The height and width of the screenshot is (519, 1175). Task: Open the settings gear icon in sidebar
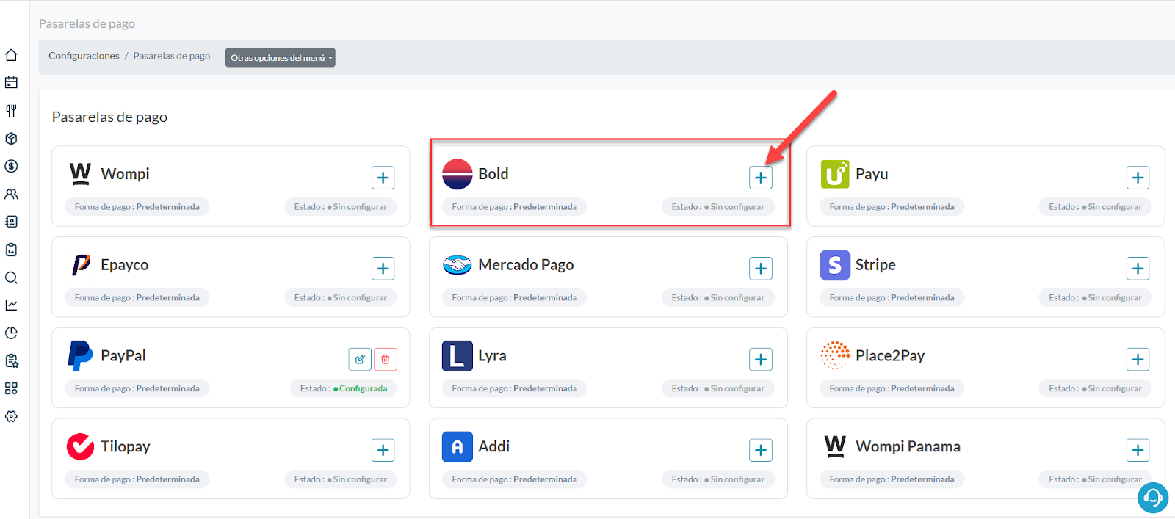click(x=11, y=416)
